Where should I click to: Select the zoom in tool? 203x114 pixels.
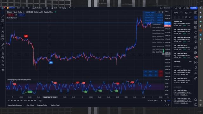(3, 48)
